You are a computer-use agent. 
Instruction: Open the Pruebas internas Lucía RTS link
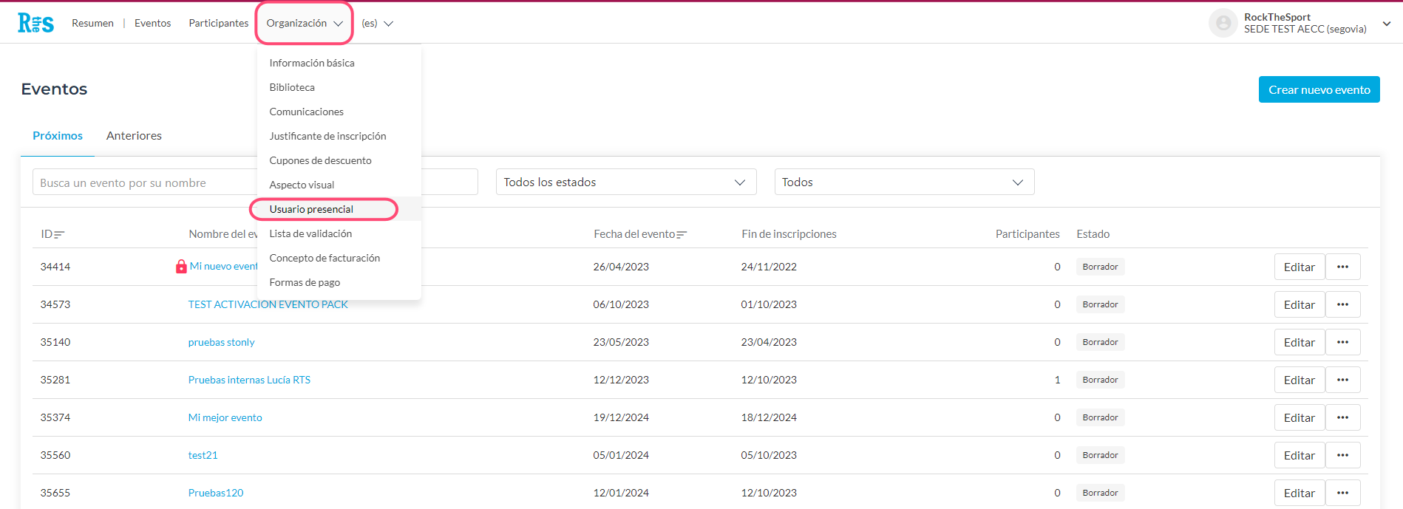(x=249, y=380)
